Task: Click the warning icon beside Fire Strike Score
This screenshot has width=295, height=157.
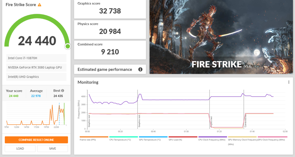Action: coord(40,5)
